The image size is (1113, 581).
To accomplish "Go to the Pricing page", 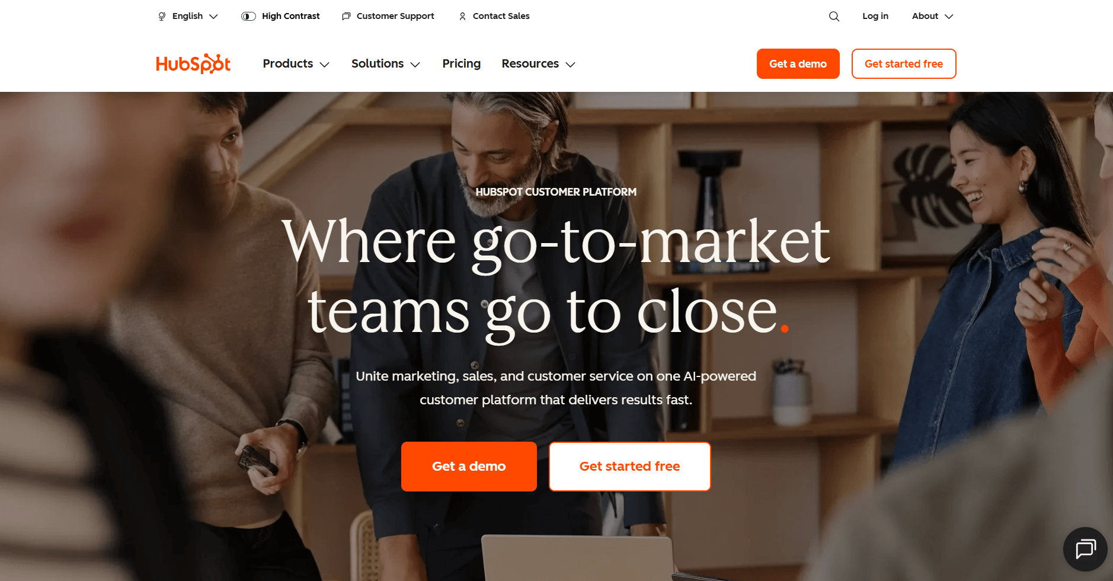I will (461, 63).
